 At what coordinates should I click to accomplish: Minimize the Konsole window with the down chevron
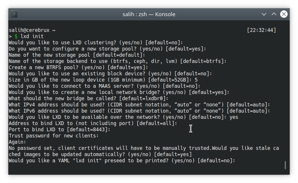point(264,14)
